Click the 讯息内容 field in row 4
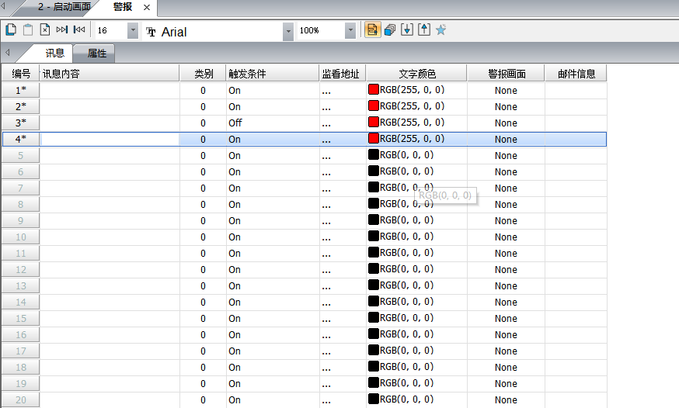679x408 pixels. point(109,139)
